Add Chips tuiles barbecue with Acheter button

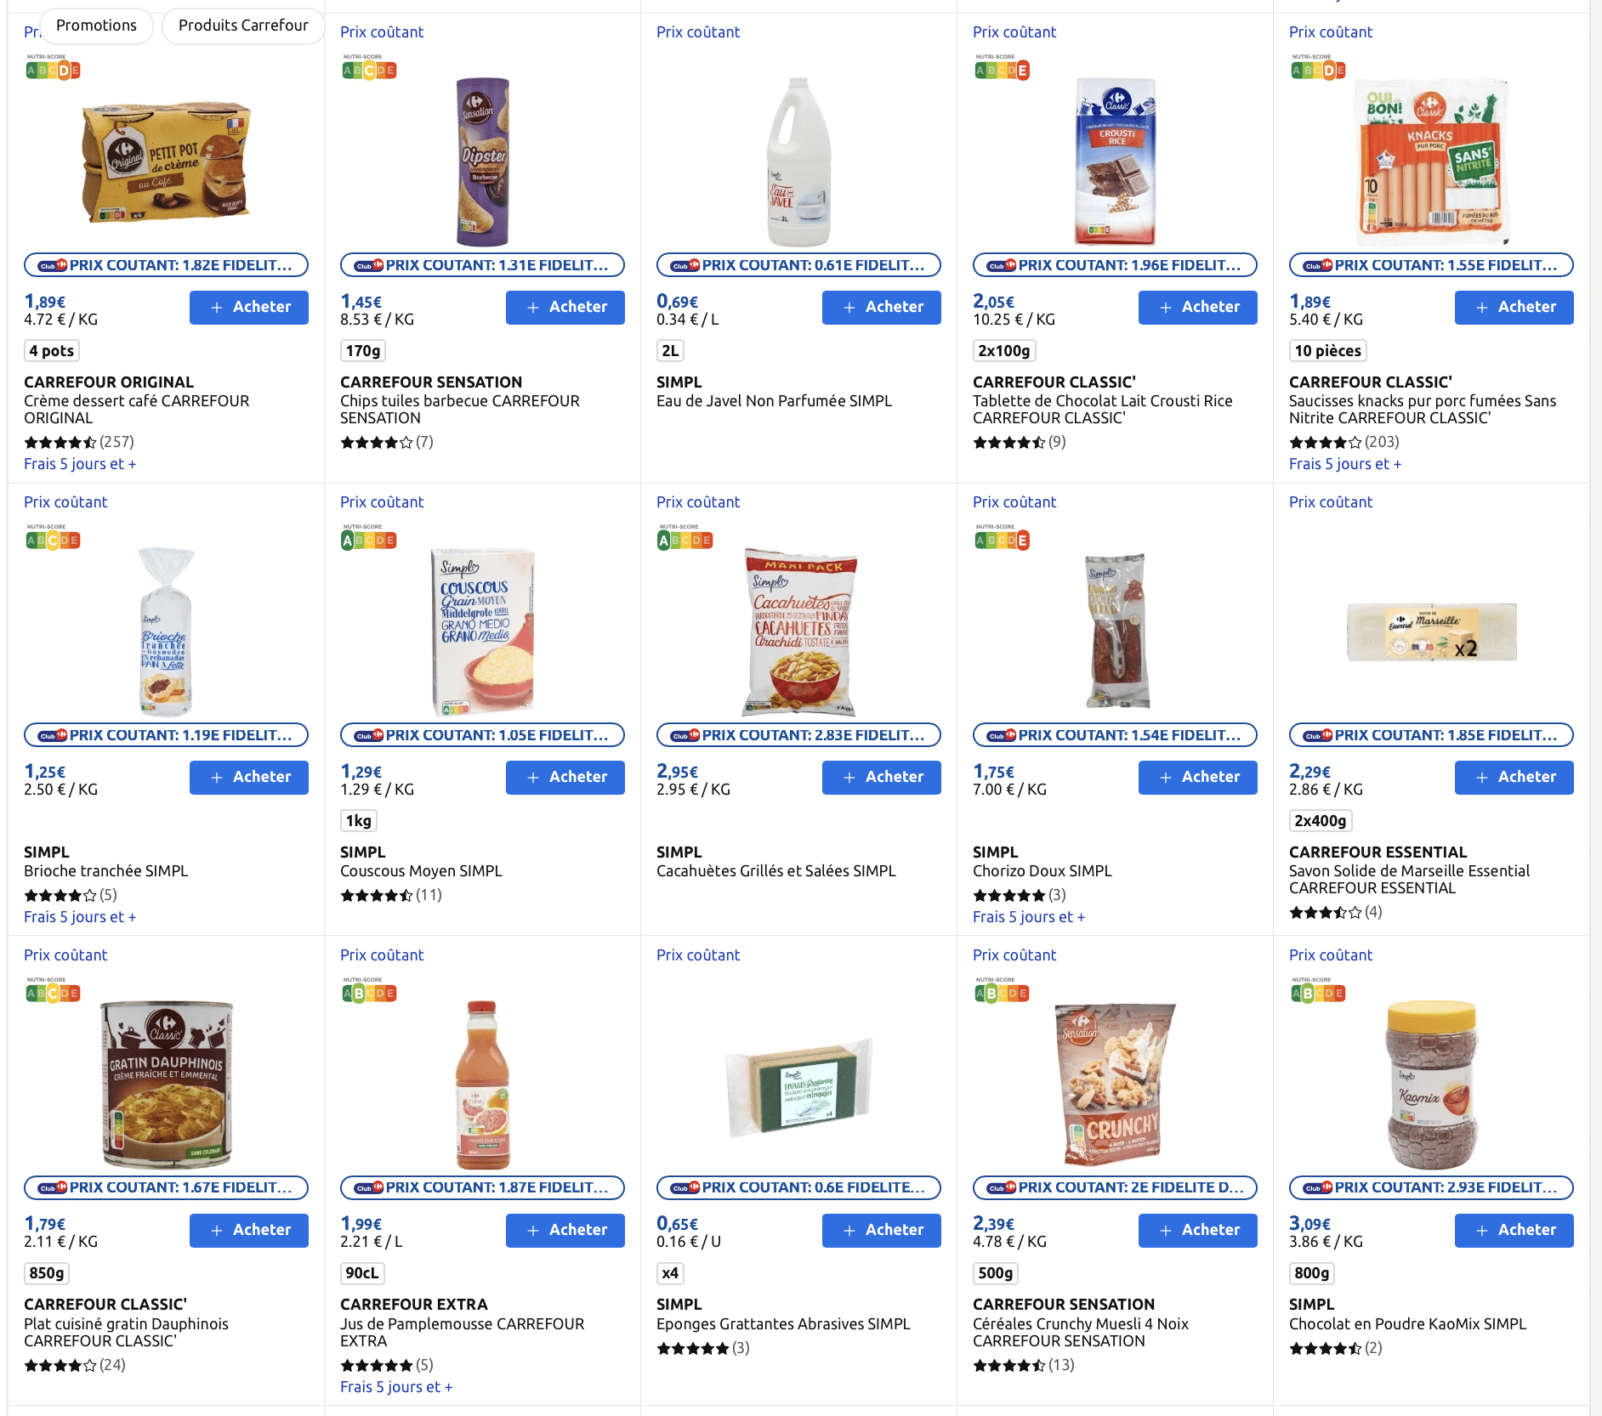click(565, 307)
